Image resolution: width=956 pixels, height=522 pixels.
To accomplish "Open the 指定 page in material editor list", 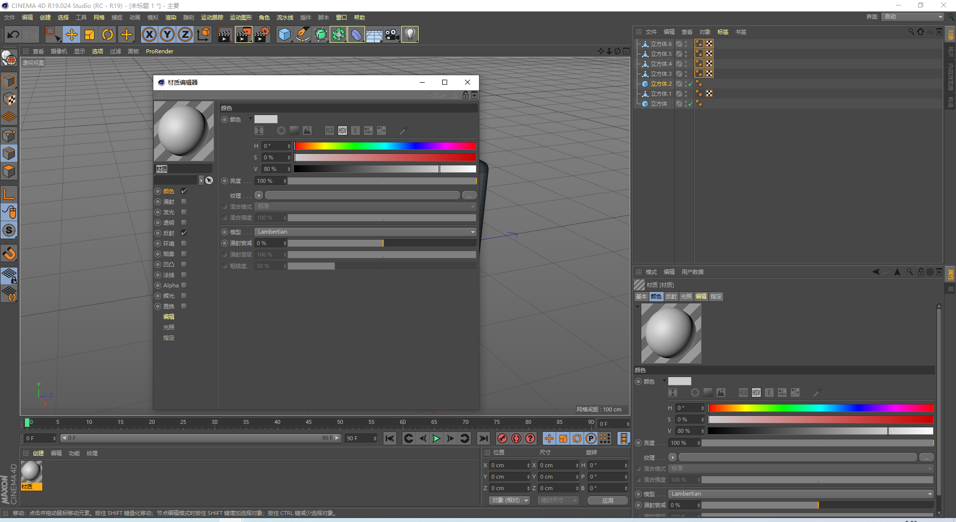I will [169, 338].
